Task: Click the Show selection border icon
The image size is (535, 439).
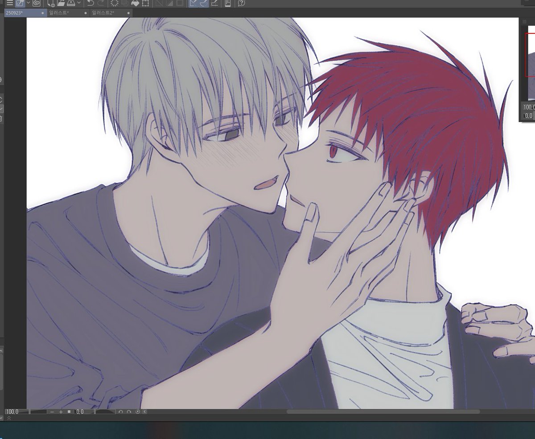Action: pos(180,3)
